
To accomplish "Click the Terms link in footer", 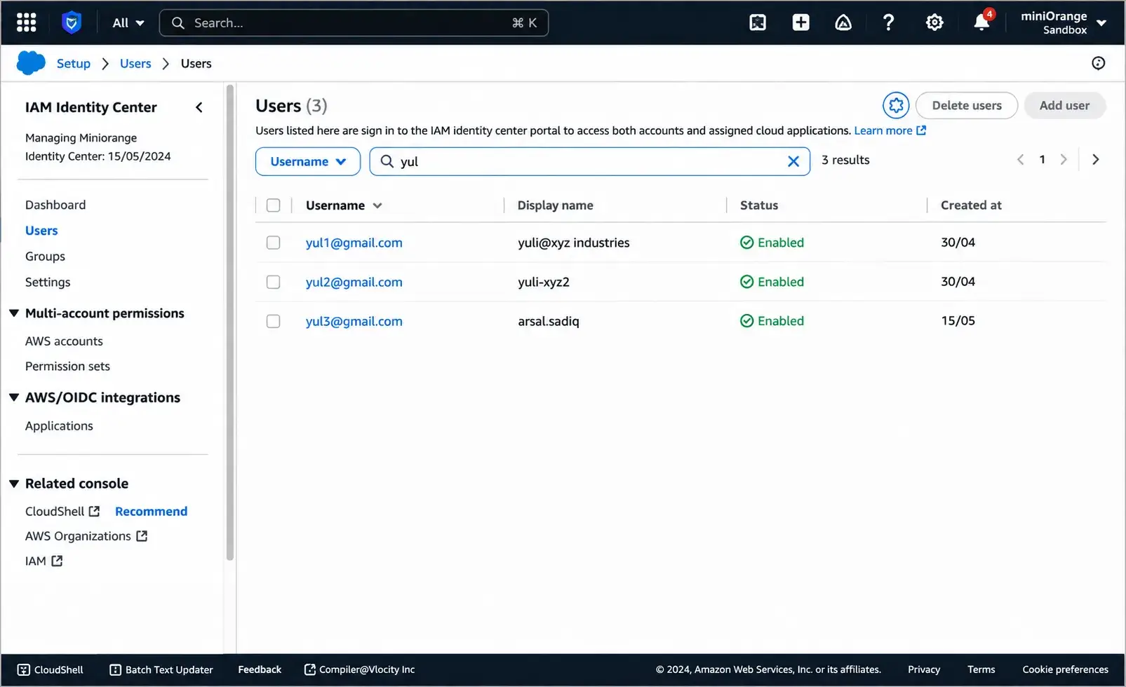I will (981, 669).
